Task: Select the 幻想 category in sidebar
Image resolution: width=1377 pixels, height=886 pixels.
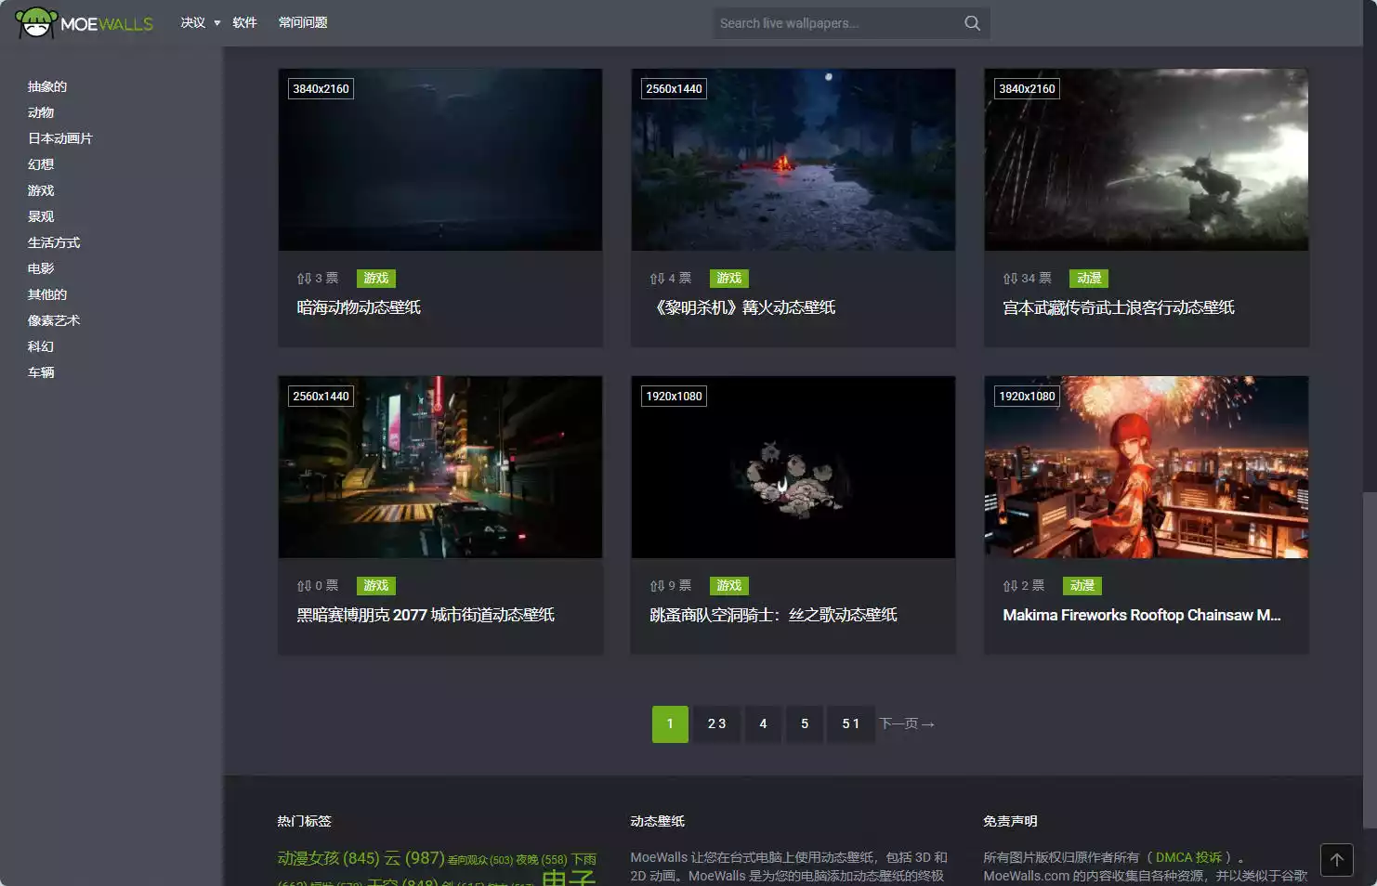Action: (41, 164)
